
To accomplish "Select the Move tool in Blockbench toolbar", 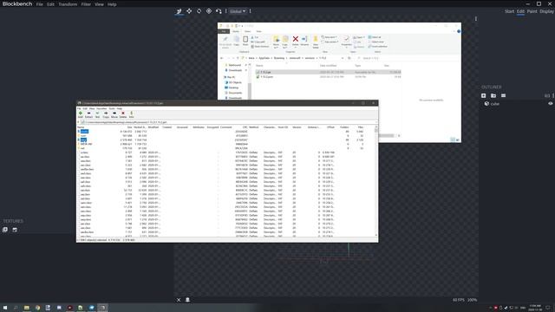I will pyautogui.click(x=180, y=11).
